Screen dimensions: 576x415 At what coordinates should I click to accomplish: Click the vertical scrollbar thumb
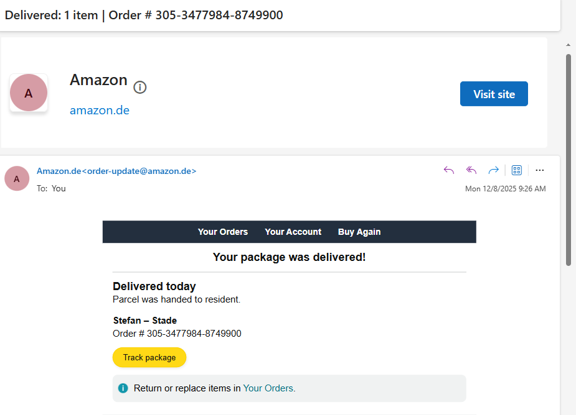click(568, 159)
